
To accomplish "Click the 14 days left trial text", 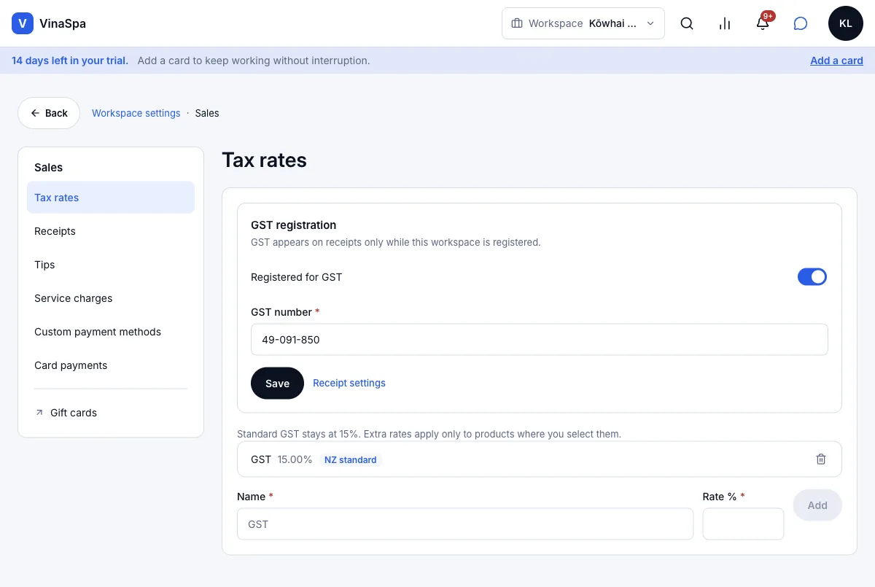I will (x=70, y=61).
